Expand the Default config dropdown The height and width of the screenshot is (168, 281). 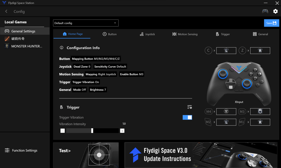(86, 23)
